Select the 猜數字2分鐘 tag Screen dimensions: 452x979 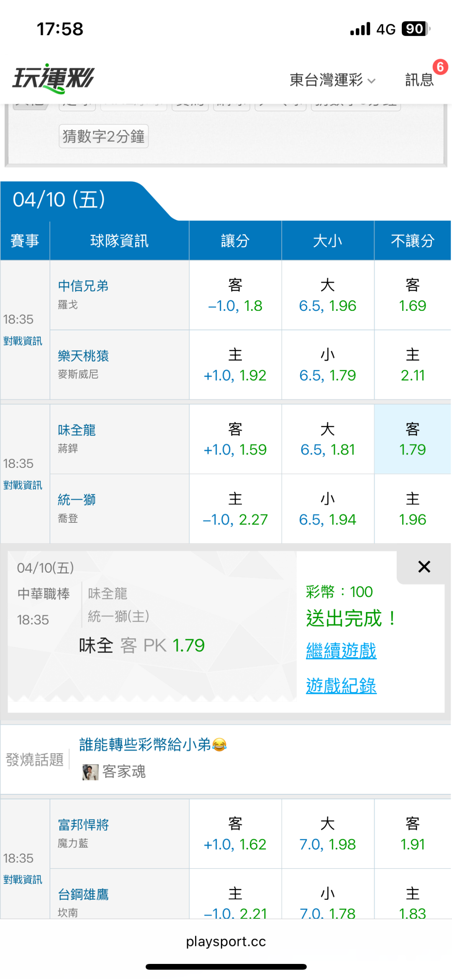104,136
